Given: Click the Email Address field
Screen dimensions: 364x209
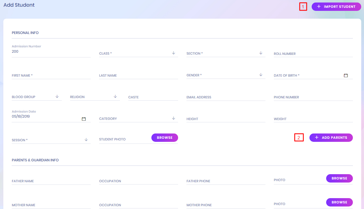Looking at the screenshot, I should click(226, 97).
